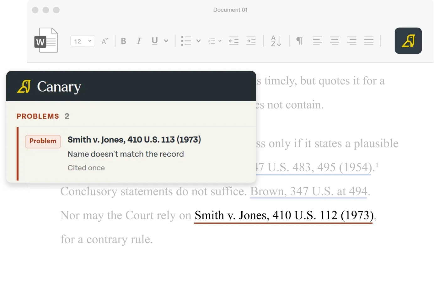The width and height of the screenshot is (434, 290).
Task: Apply bulleted list formatting
Action: (x=186, y=41)
